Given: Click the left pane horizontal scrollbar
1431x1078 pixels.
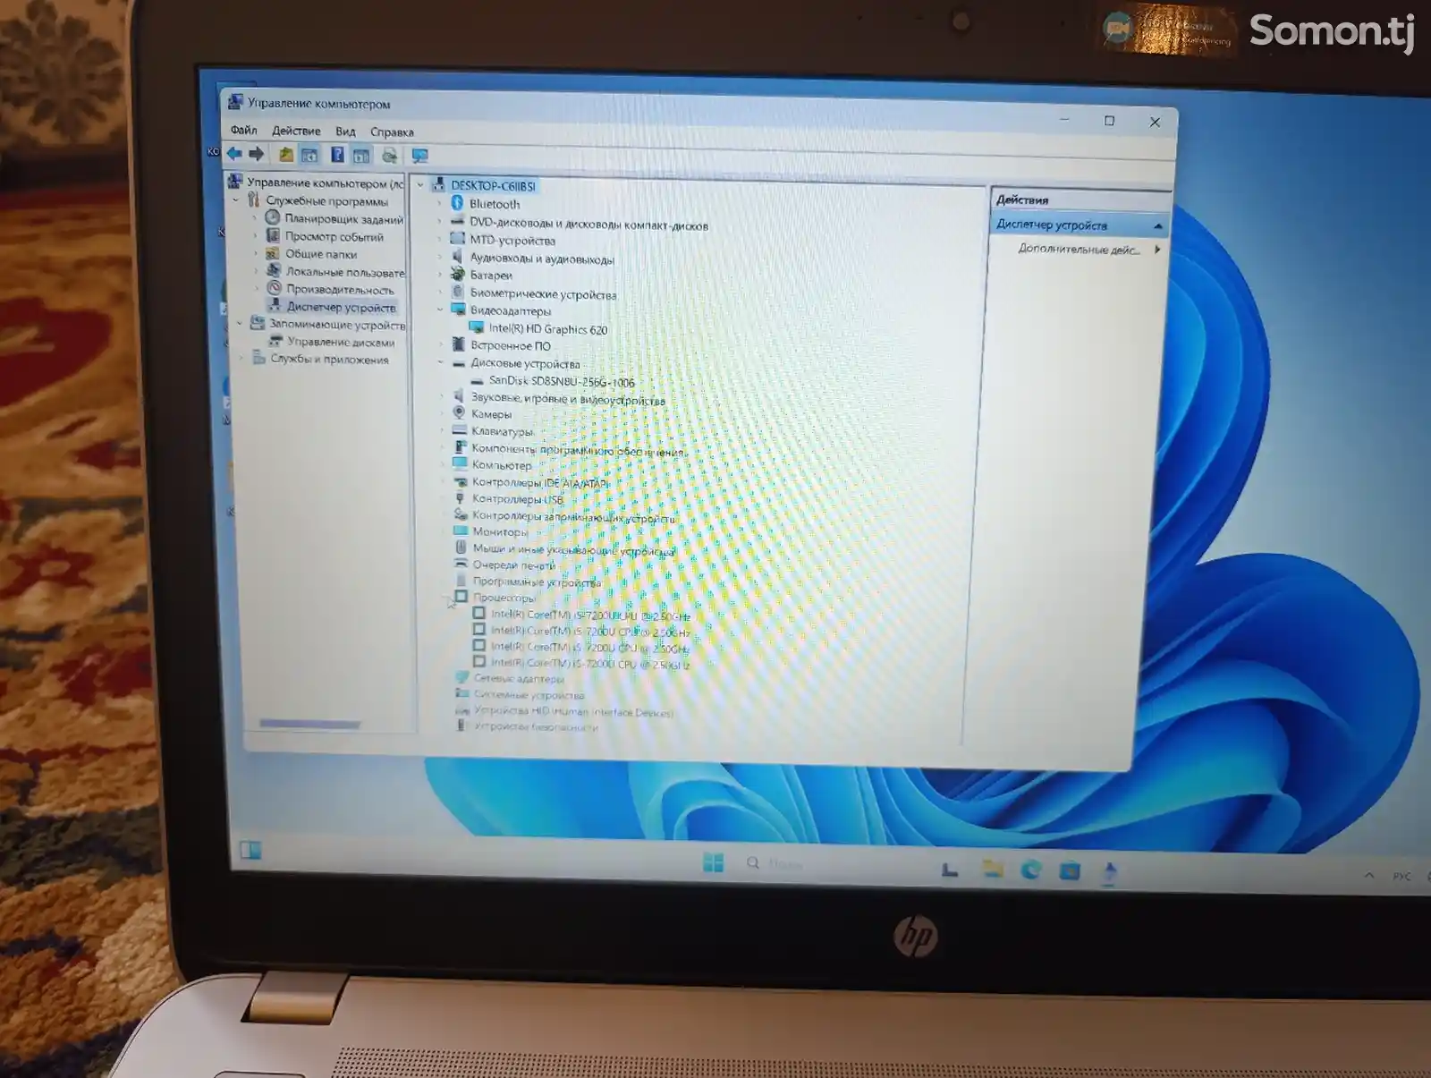Looking at the screenshot, I should (x=309, y=724).
